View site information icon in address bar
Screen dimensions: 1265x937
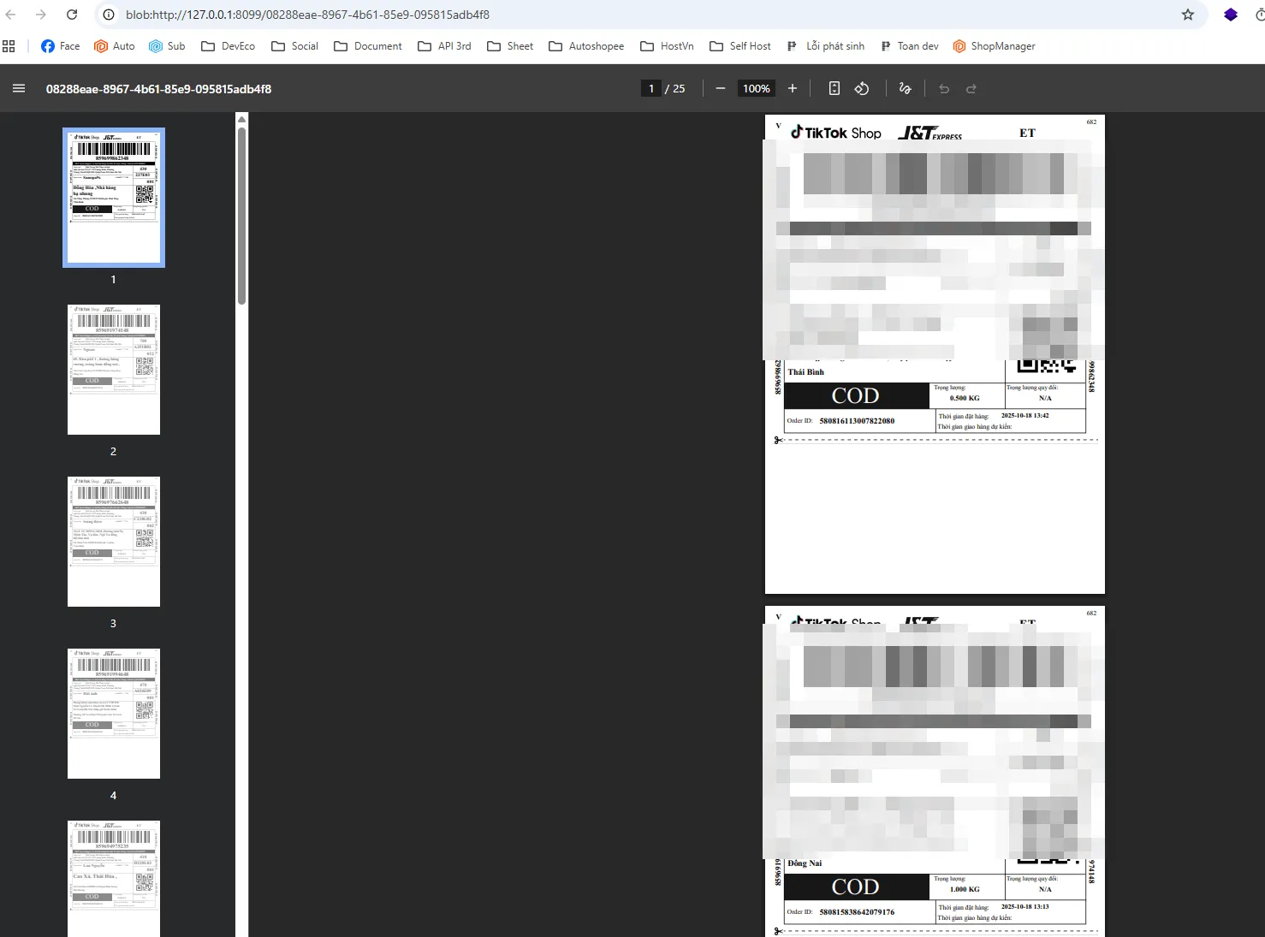click(x=109, y=15)
